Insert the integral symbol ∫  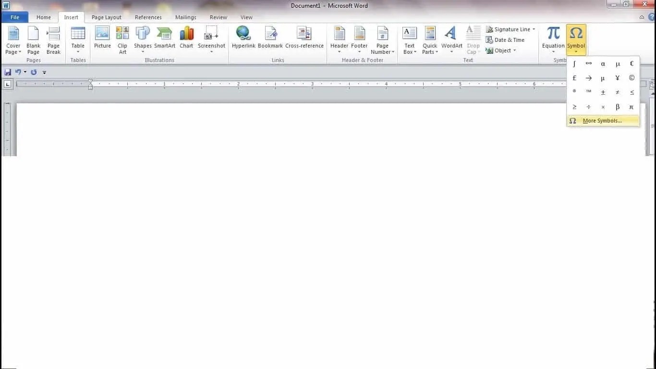(574, 63)
